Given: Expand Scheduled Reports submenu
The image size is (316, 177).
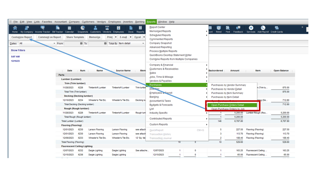Looking at the screenshot, I should [177, 35].
